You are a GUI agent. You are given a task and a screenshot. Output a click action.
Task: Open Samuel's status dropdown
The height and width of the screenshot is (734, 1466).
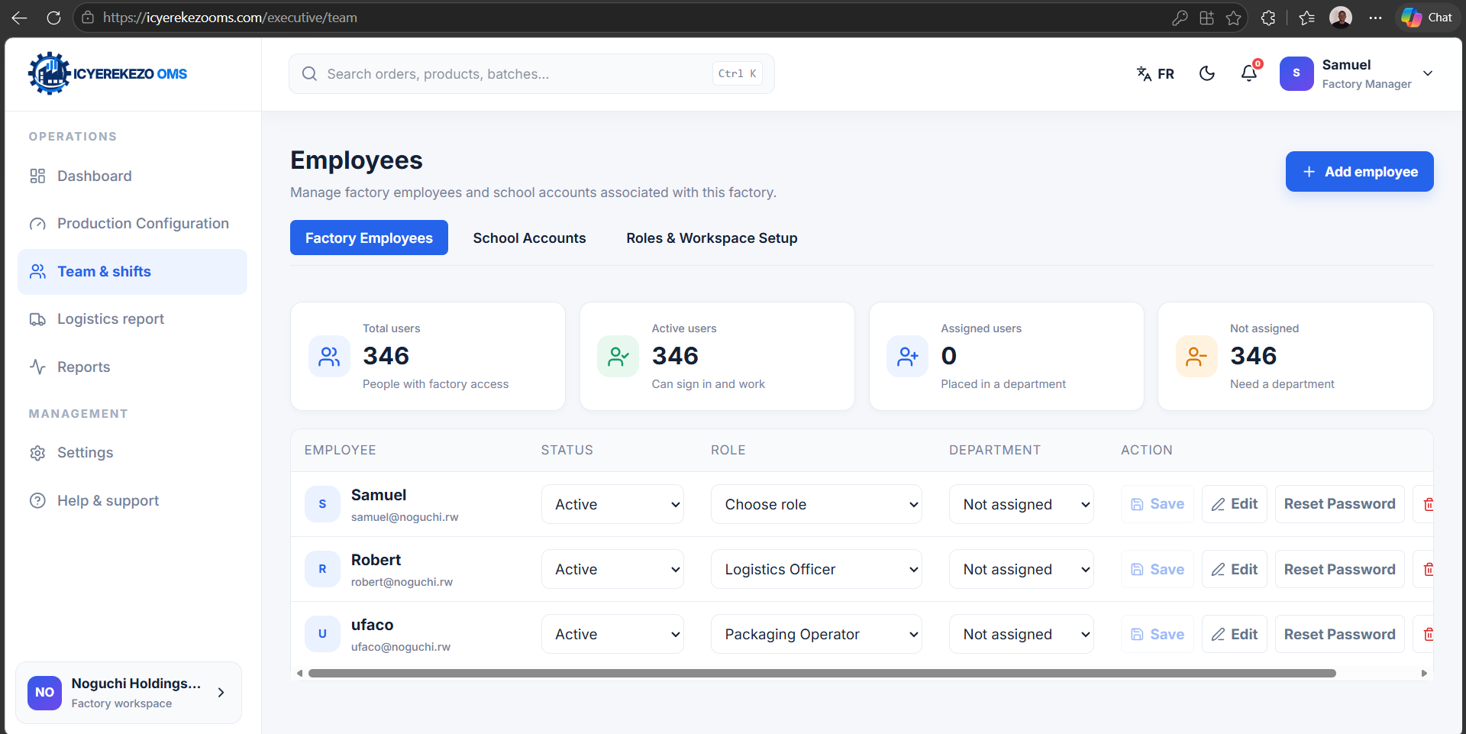pyautogui.click(x=612, y=504)
